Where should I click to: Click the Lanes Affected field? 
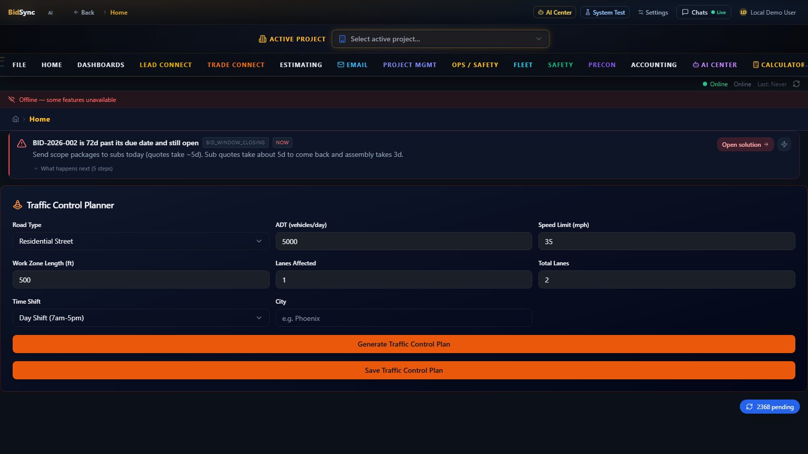tap(403, 279)
